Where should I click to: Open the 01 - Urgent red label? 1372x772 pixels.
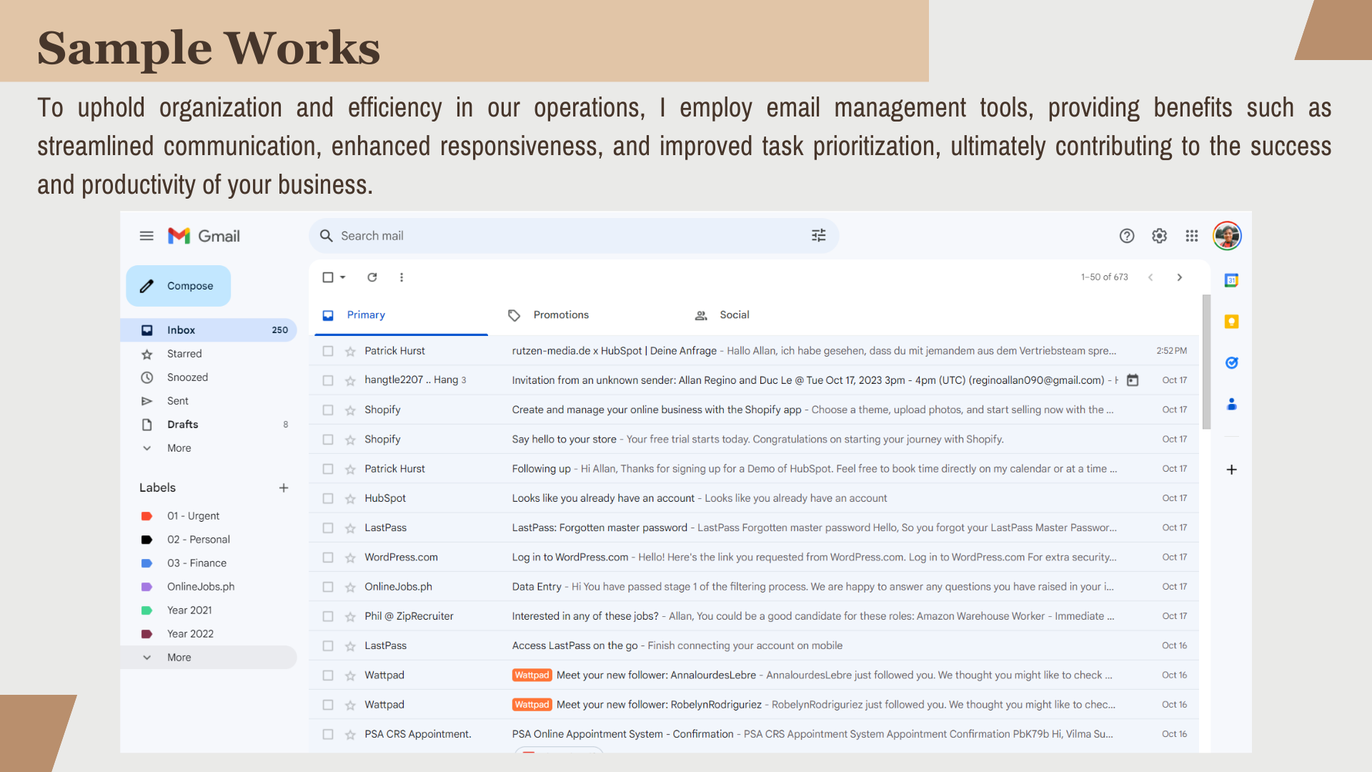point(193,516)
